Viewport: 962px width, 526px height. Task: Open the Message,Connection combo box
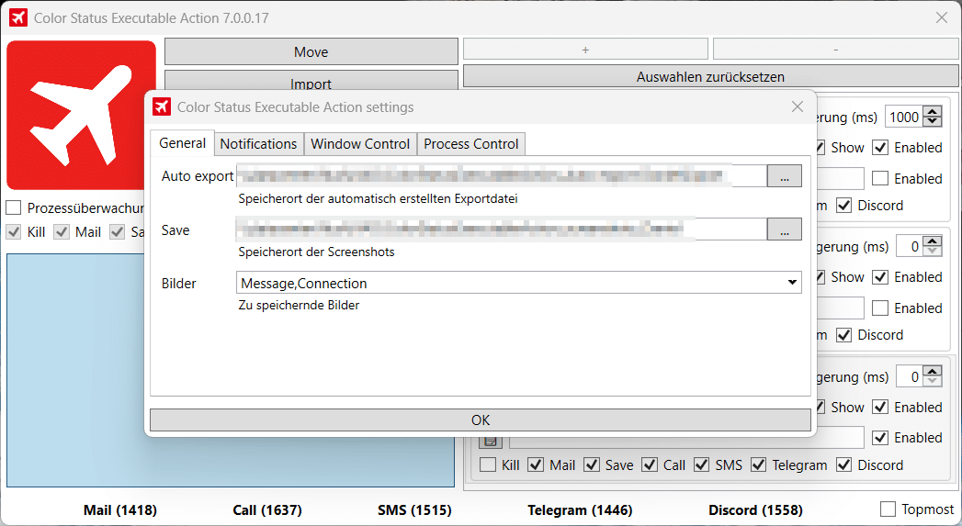(518, 283)
